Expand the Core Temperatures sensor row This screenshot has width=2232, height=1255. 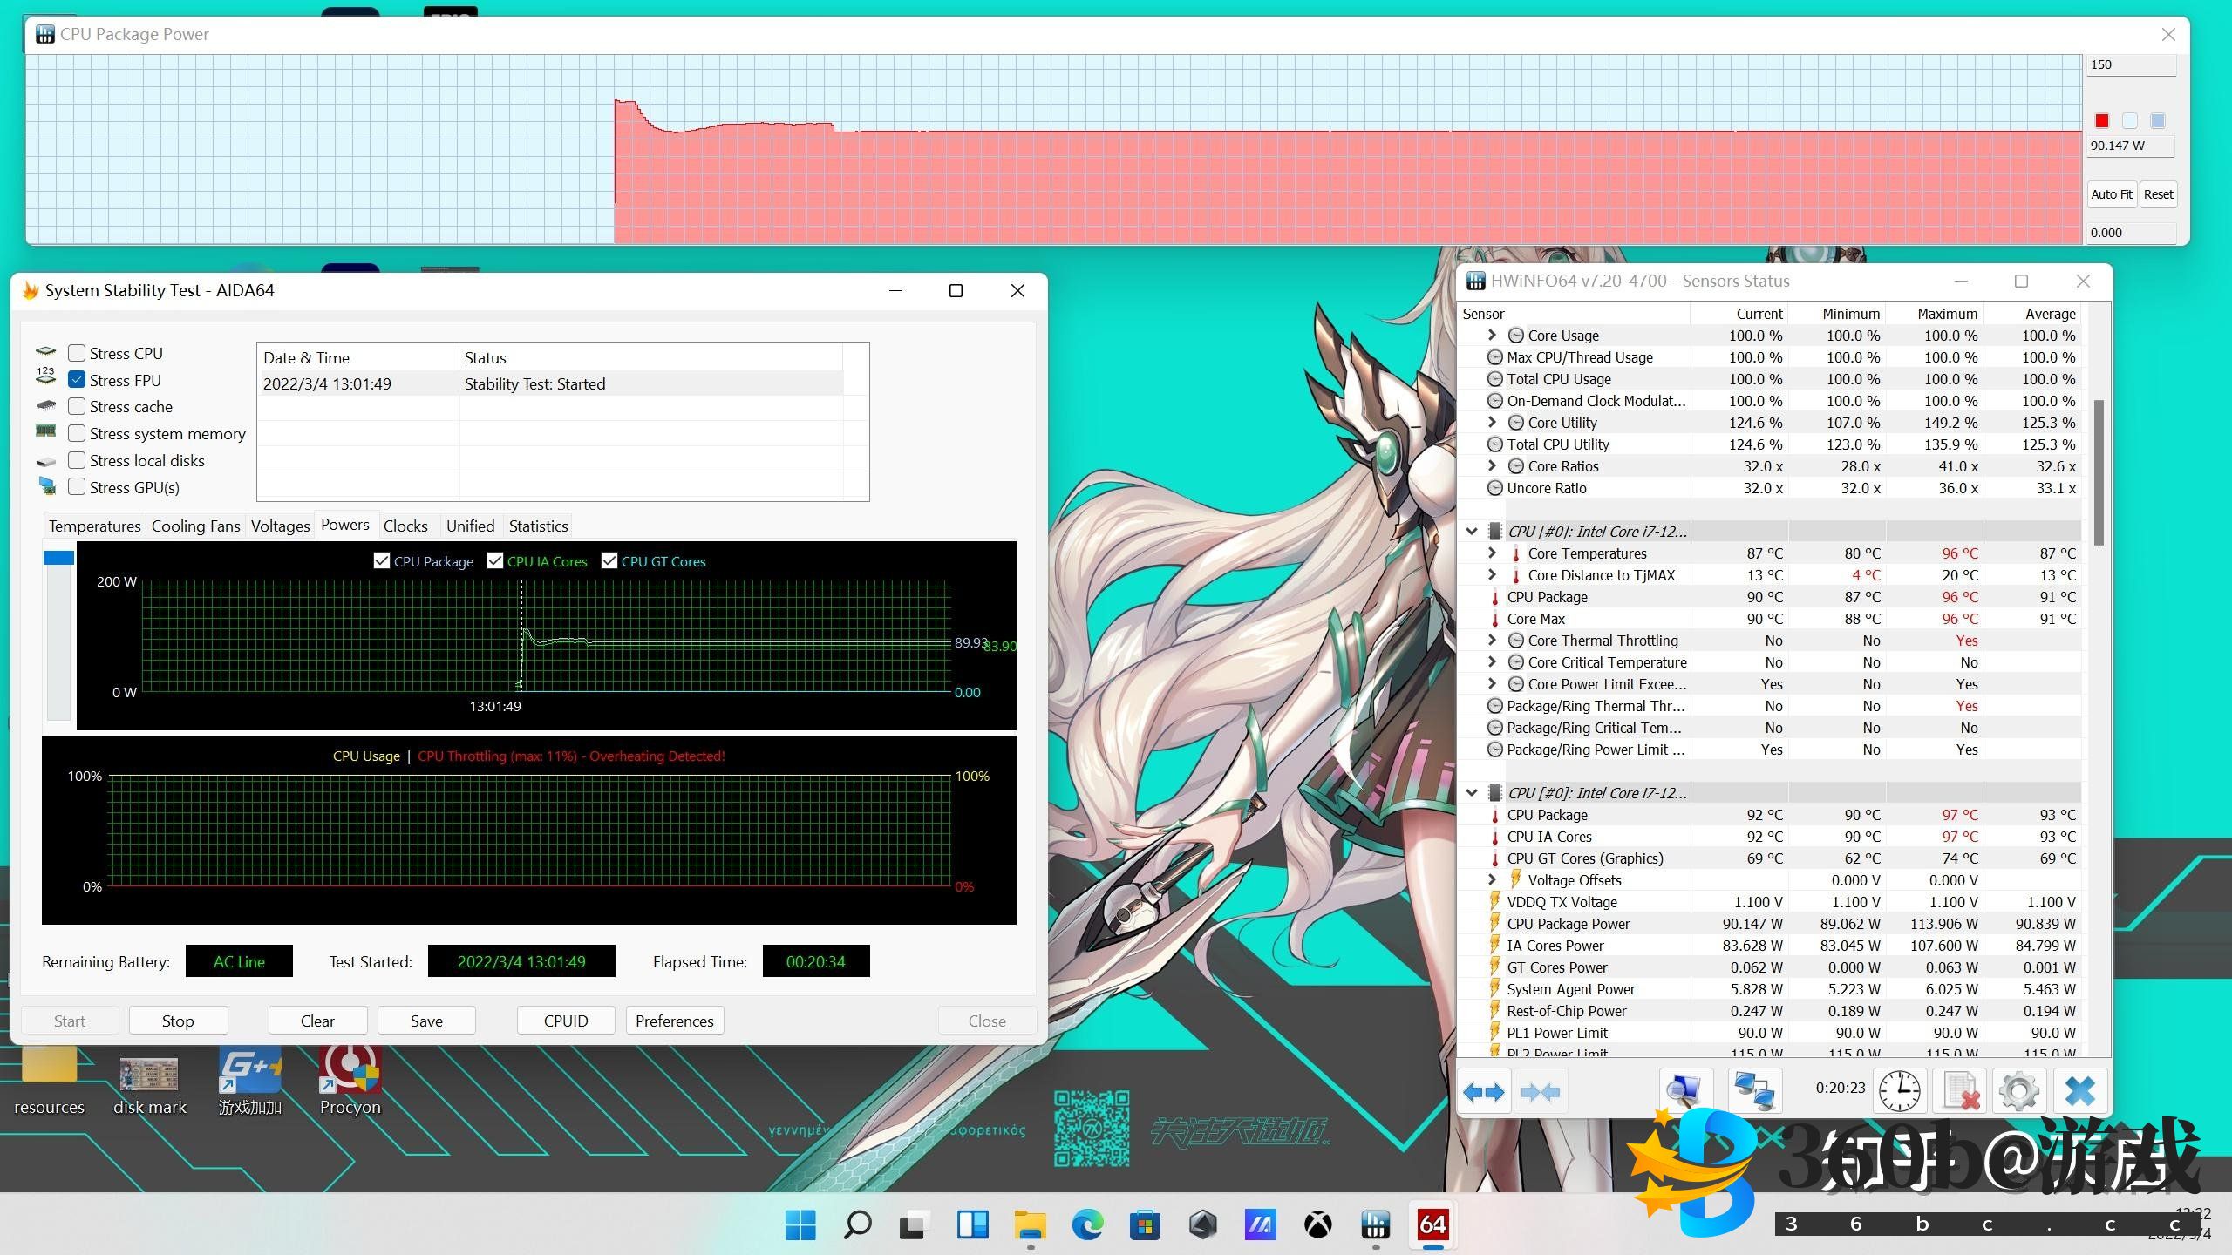point(1492,553)
